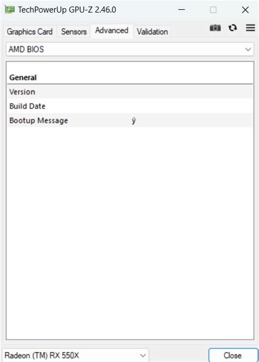Click the grayed-out maximize button

pos(213,10)
